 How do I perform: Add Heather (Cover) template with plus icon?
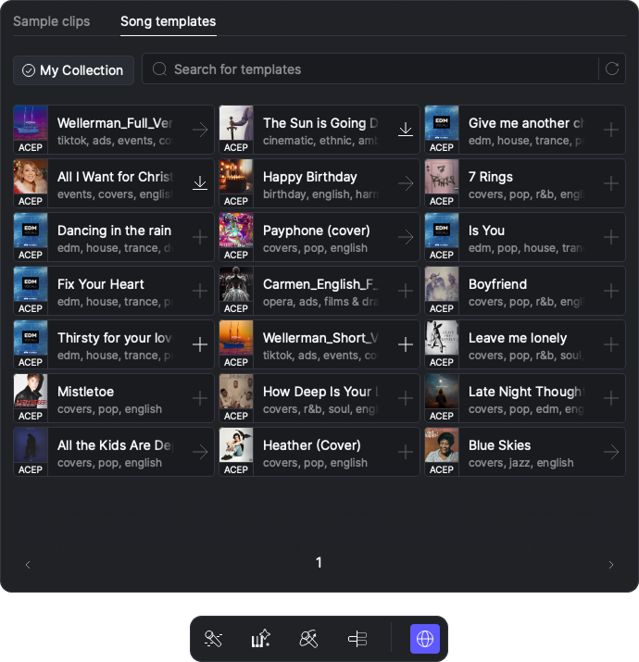point(406,452)
